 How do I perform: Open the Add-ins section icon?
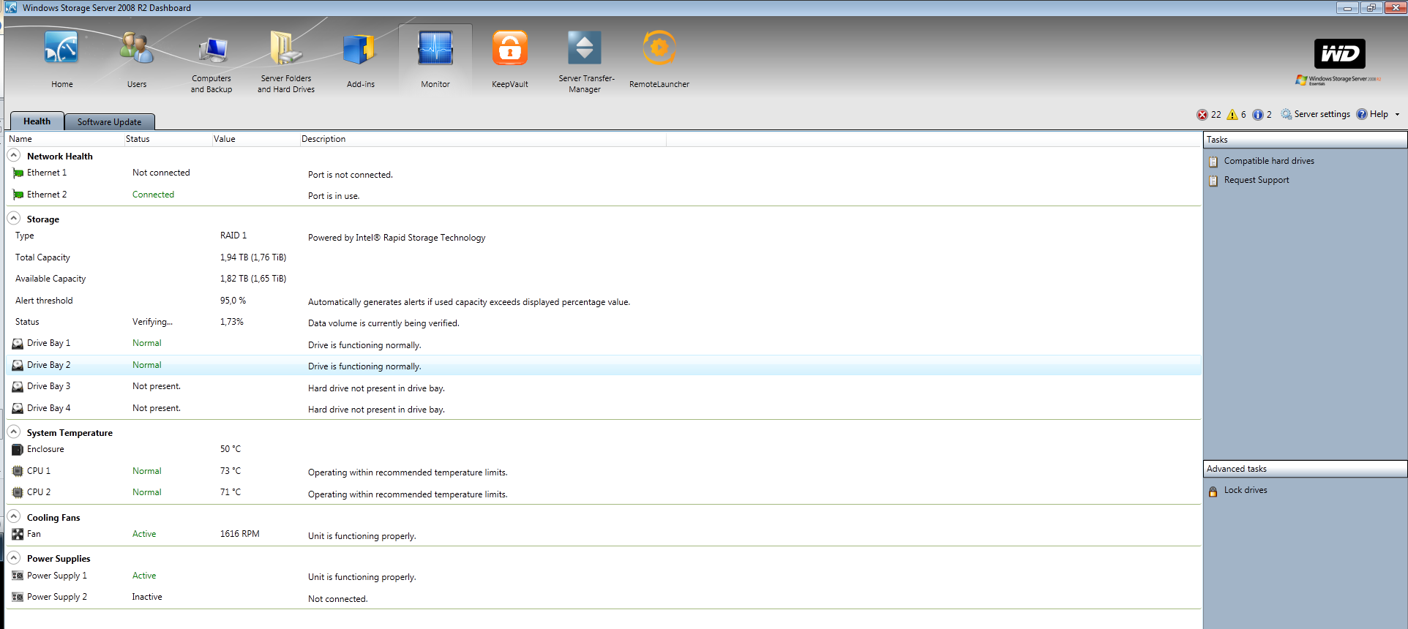tap(360, 48)
